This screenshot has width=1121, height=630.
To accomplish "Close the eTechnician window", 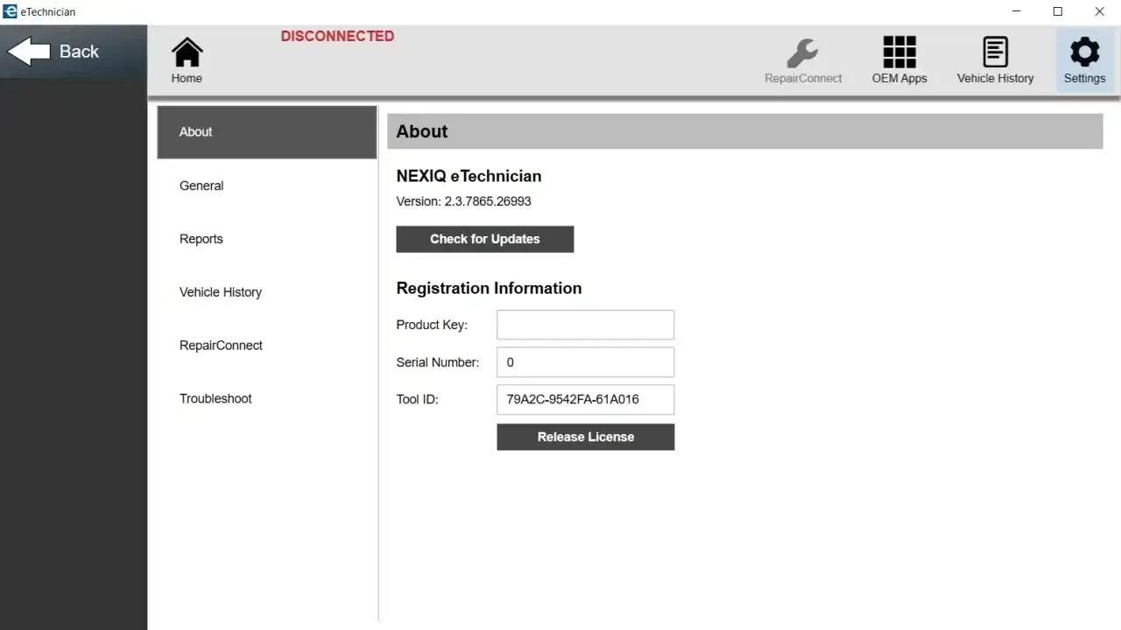I will click(x=1100, y=11).
